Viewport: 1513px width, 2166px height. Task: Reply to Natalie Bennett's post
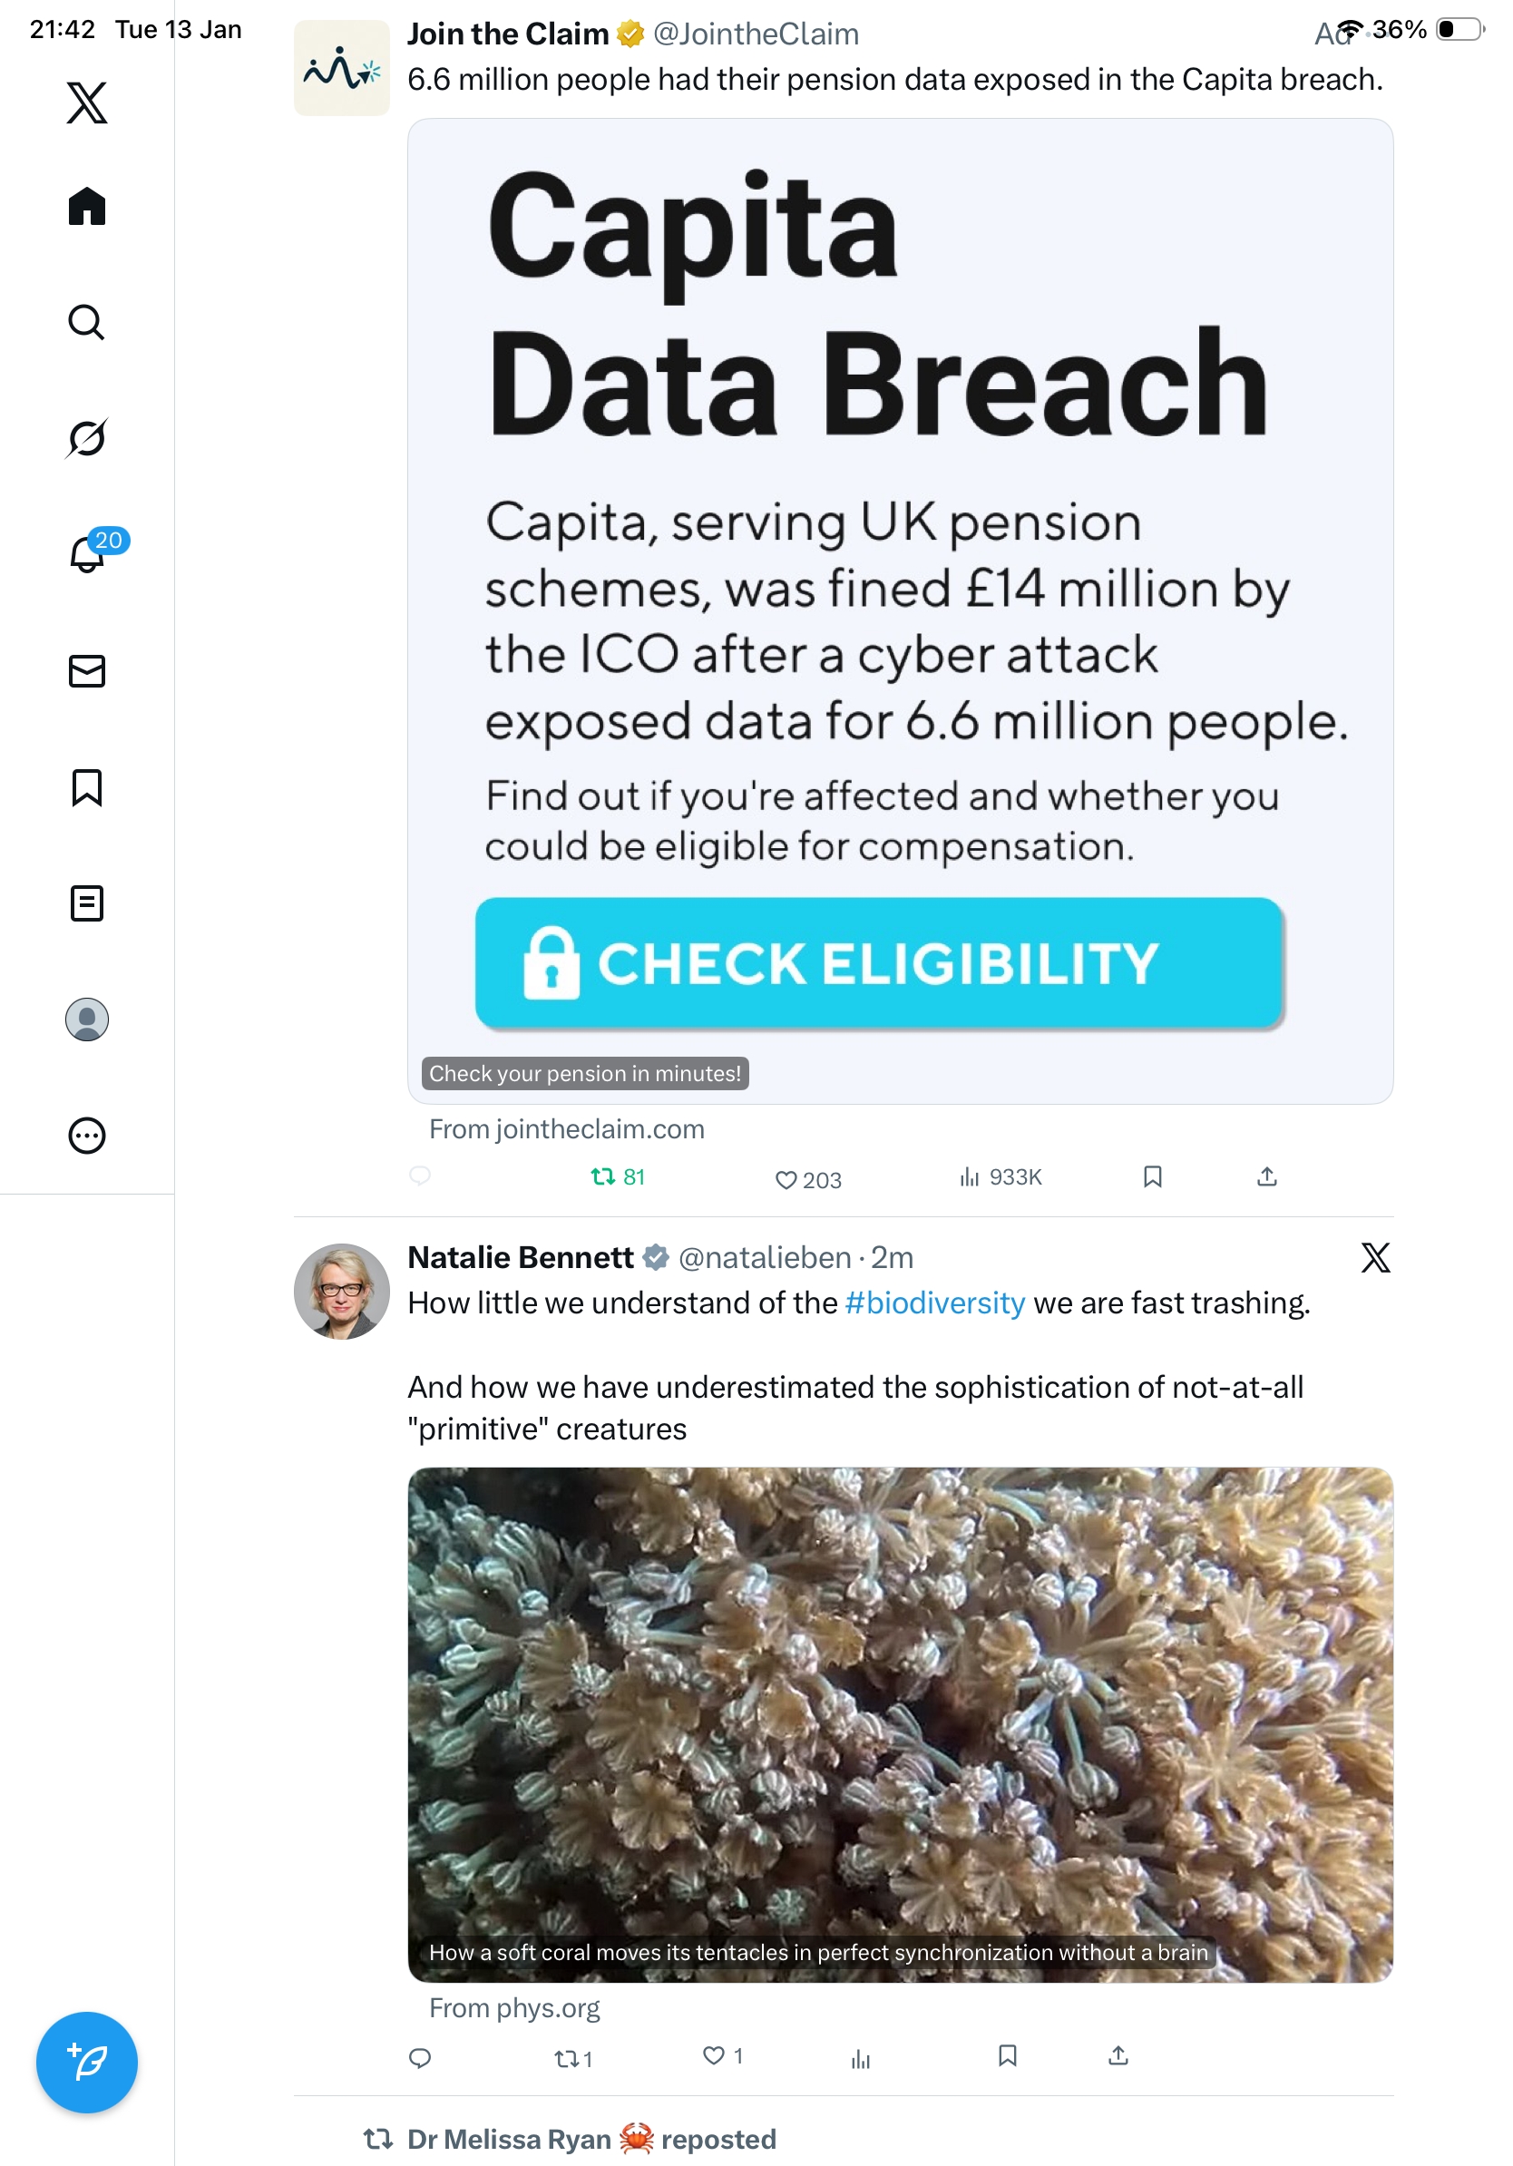[420, 2057]
